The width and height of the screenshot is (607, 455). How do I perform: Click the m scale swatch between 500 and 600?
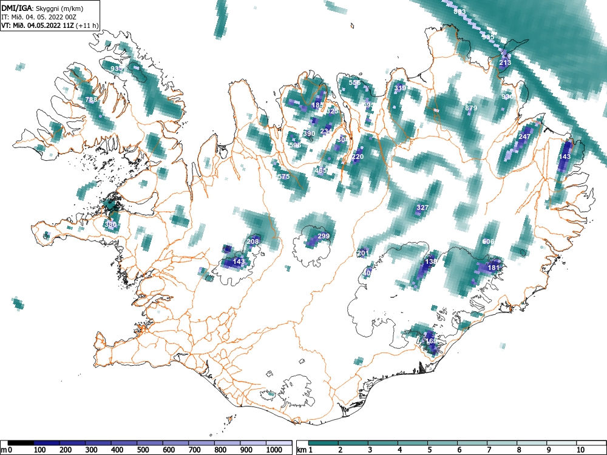click(150, 443)
